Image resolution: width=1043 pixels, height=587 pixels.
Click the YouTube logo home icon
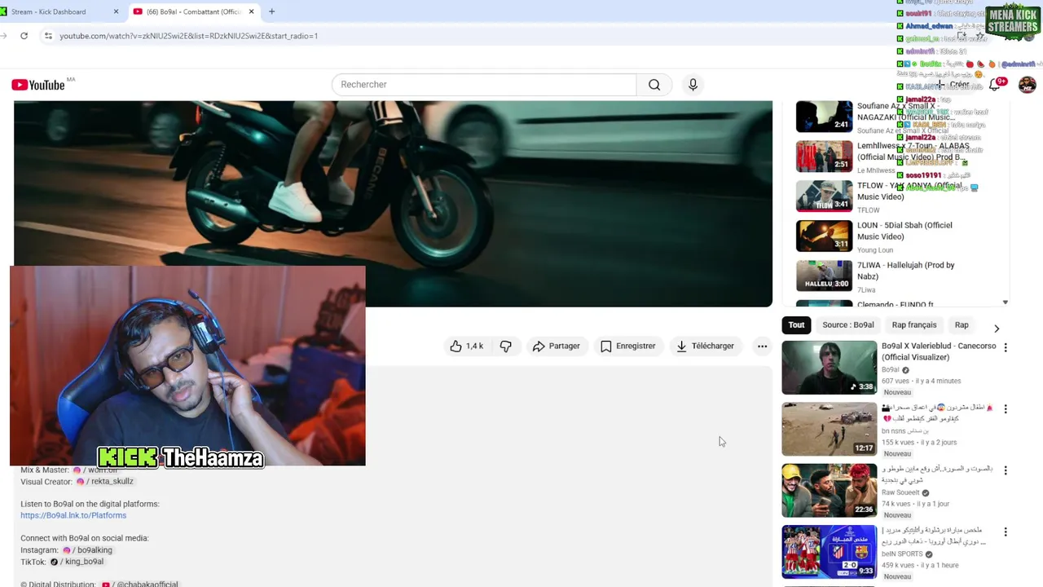tap(38, 85)
